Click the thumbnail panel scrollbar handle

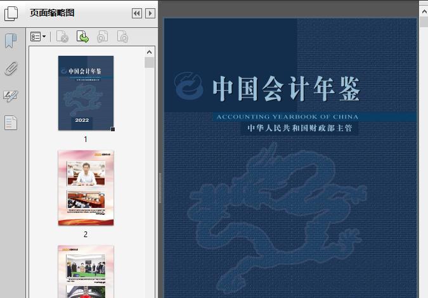149,63
